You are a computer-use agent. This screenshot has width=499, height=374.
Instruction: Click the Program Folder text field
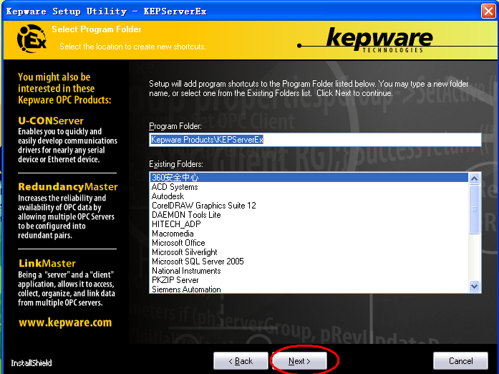pos(315,140)
